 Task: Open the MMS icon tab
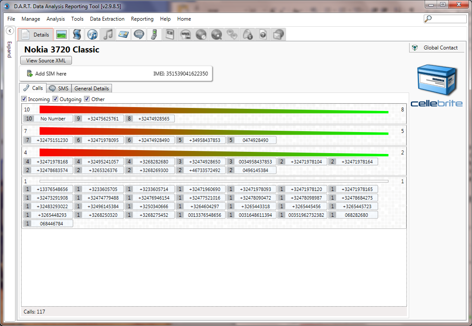pos(186,34)
